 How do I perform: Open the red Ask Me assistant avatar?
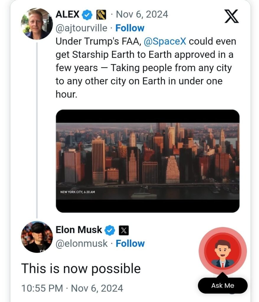point(223,252)
